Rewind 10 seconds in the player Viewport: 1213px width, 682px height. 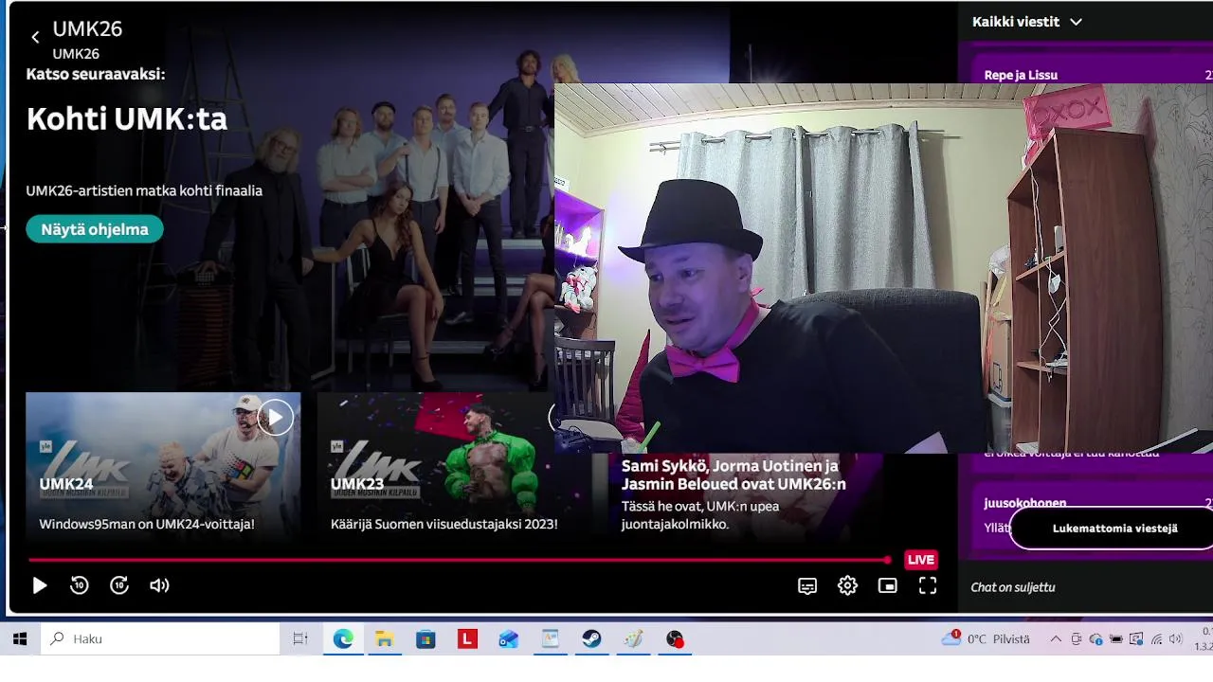click(x=80, y=585)
